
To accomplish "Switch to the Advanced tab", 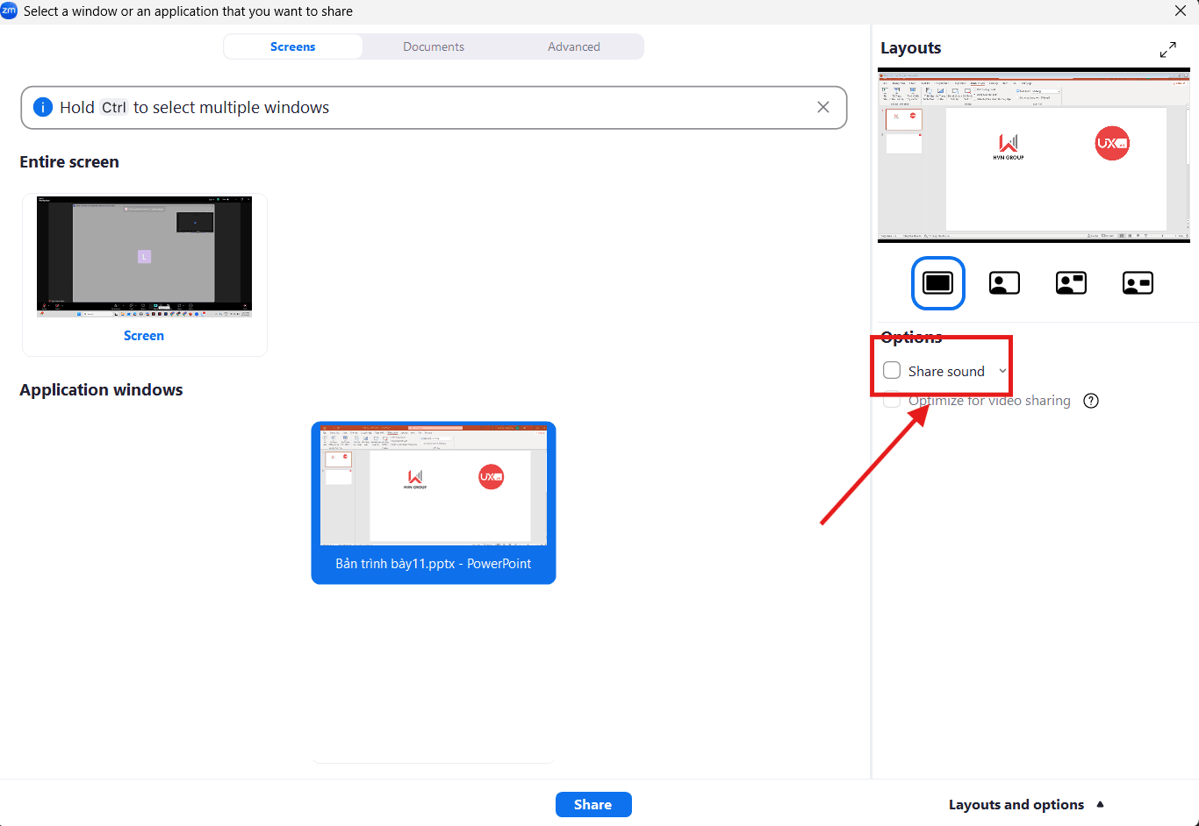I will (573, 46).
